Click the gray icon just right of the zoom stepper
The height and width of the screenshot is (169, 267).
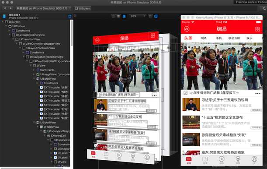click(x=150, y=16)
